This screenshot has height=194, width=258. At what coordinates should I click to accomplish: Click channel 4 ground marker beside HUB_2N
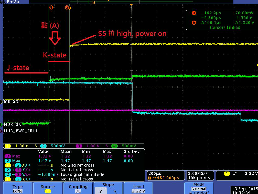click(x=1, y=125)
